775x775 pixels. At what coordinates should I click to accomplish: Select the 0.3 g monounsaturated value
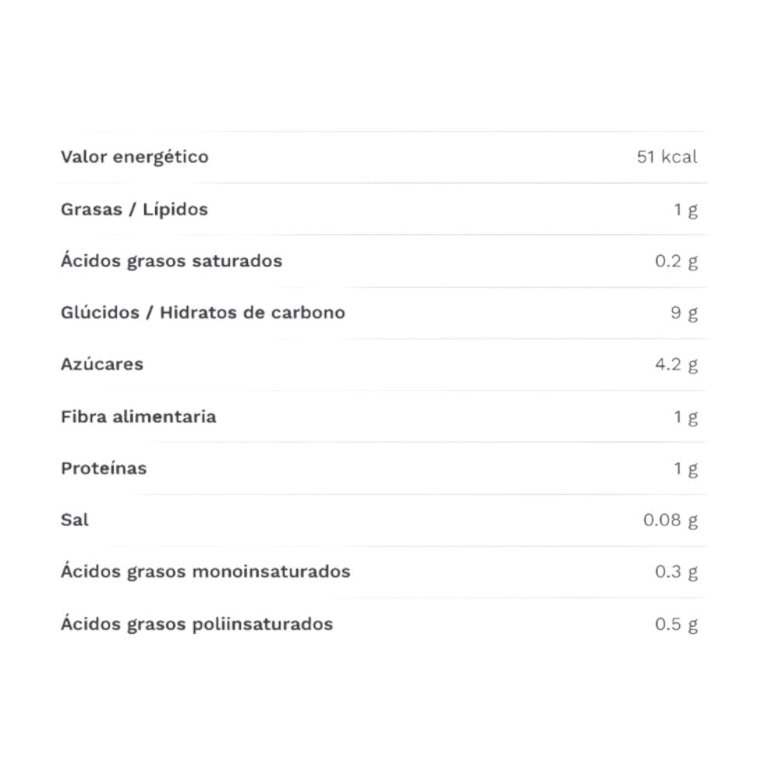(676, 572)
